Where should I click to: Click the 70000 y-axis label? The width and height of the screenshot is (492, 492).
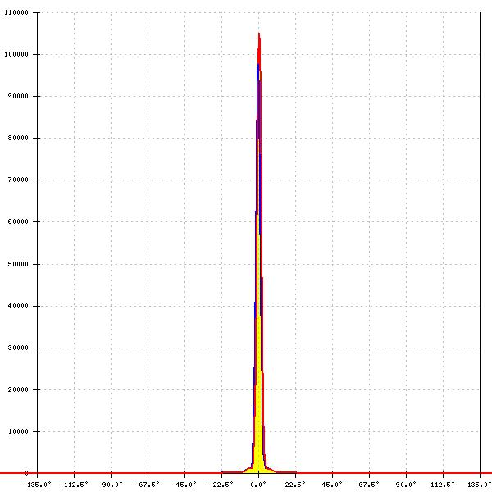click(x=18, y=180)
